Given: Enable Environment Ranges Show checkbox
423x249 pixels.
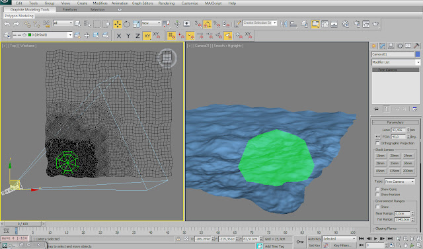Looking at the screenshot, I should (377, 207).
